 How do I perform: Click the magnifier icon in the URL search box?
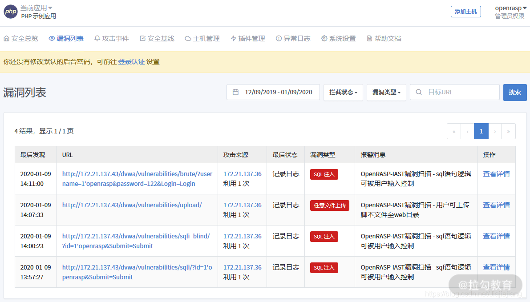[x=418, y=92]
